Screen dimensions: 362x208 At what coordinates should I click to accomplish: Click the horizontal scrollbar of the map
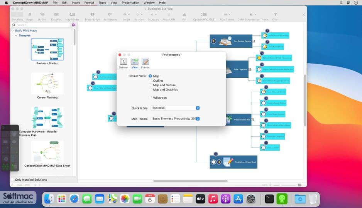[190, 181]
